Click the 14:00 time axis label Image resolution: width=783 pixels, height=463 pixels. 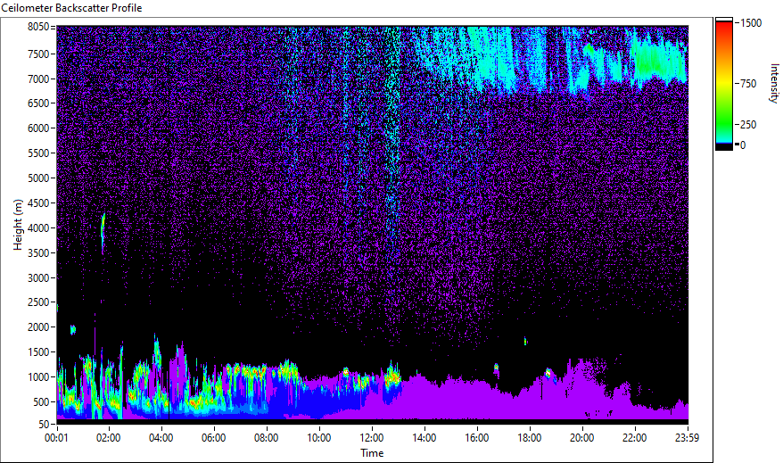click(x=424, y=438)
